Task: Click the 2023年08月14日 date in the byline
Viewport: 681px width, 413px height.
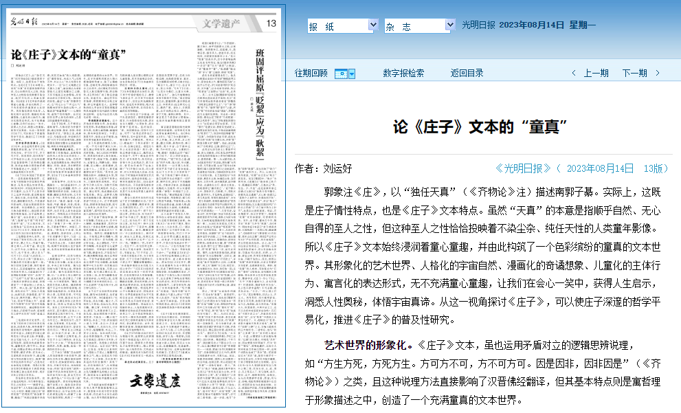Action: [x=600, y=168]
